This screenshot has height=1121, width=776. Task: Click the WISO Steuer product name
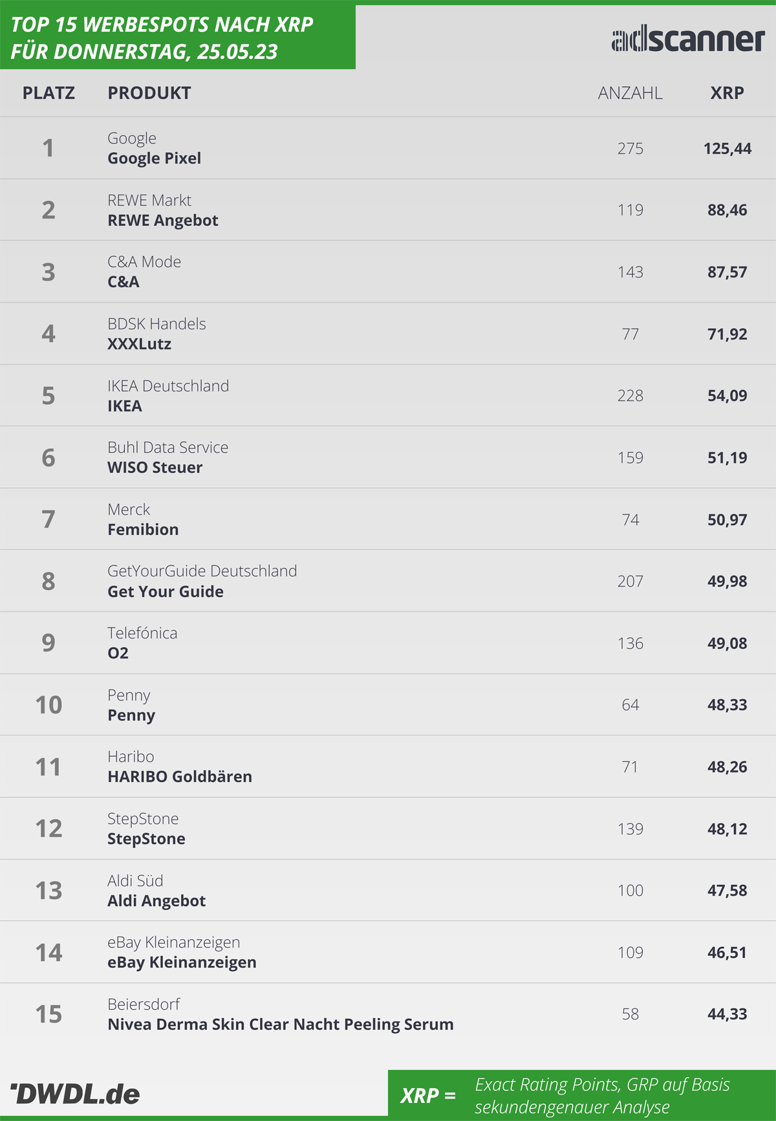(x=155, y=468)
